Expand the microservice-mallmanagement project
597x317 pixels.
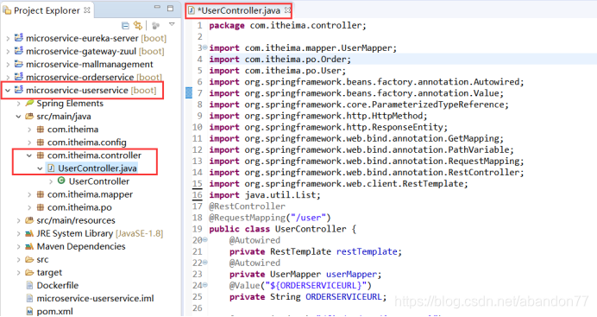point(8,65)
